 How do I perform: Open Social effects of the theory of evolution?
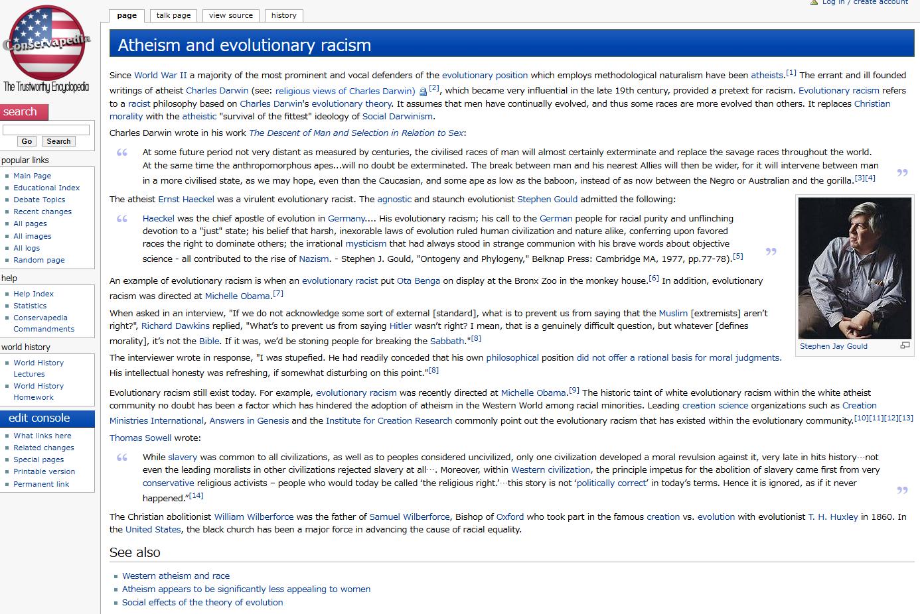pyautogui.click(x=202, y=603)
